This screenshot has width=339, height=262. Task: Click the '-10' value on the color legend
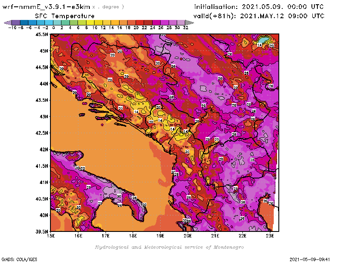click(12, 28)
